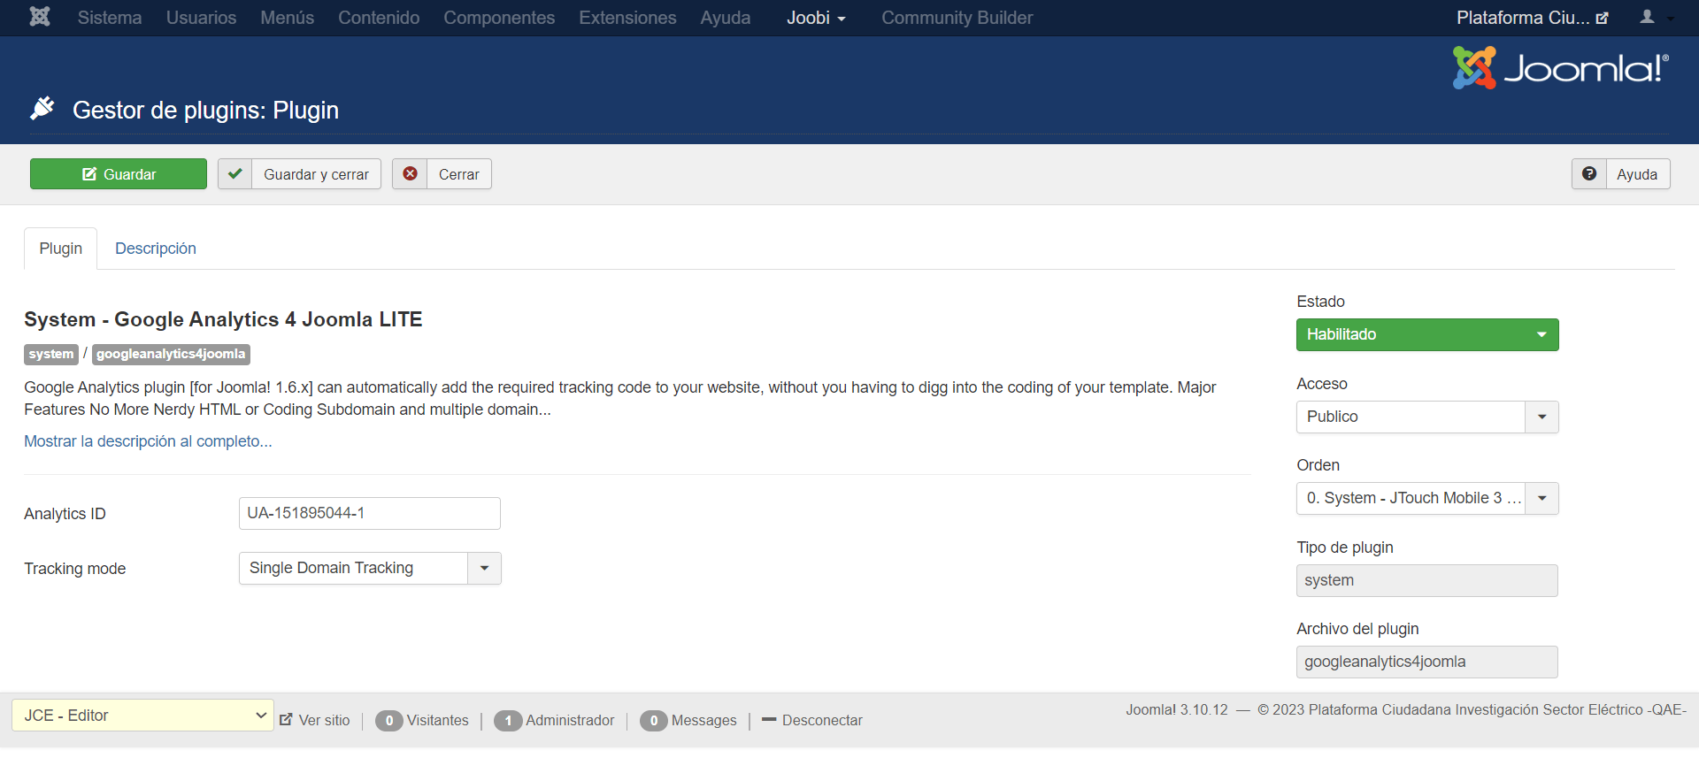Open the Menús menu
This screenshot has height=781, width=1699.
pos(287,18)
